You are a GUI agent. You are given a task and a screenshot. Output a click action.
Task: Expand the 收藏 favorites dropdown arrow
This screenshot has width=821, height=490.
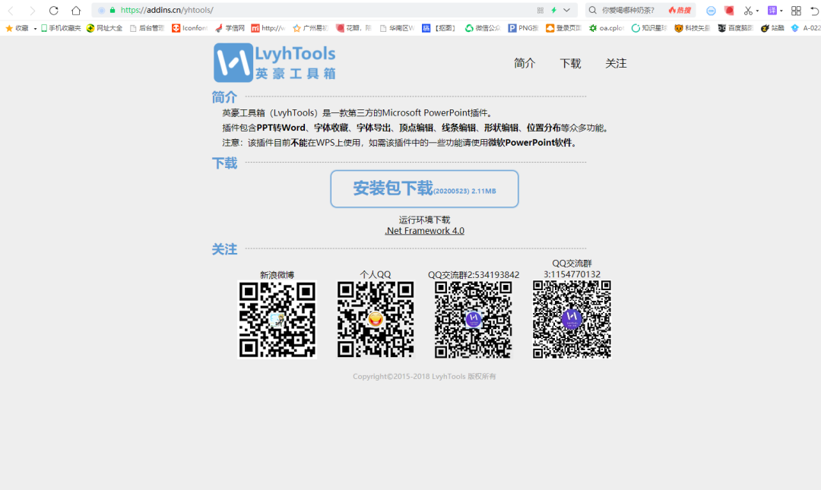35,29
